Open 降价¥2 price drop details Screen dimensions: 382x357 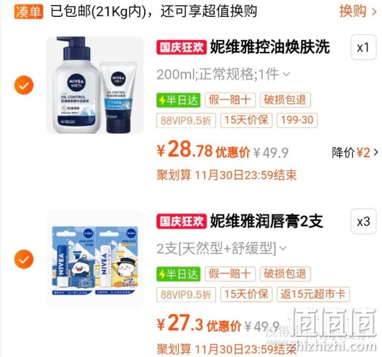354,153
